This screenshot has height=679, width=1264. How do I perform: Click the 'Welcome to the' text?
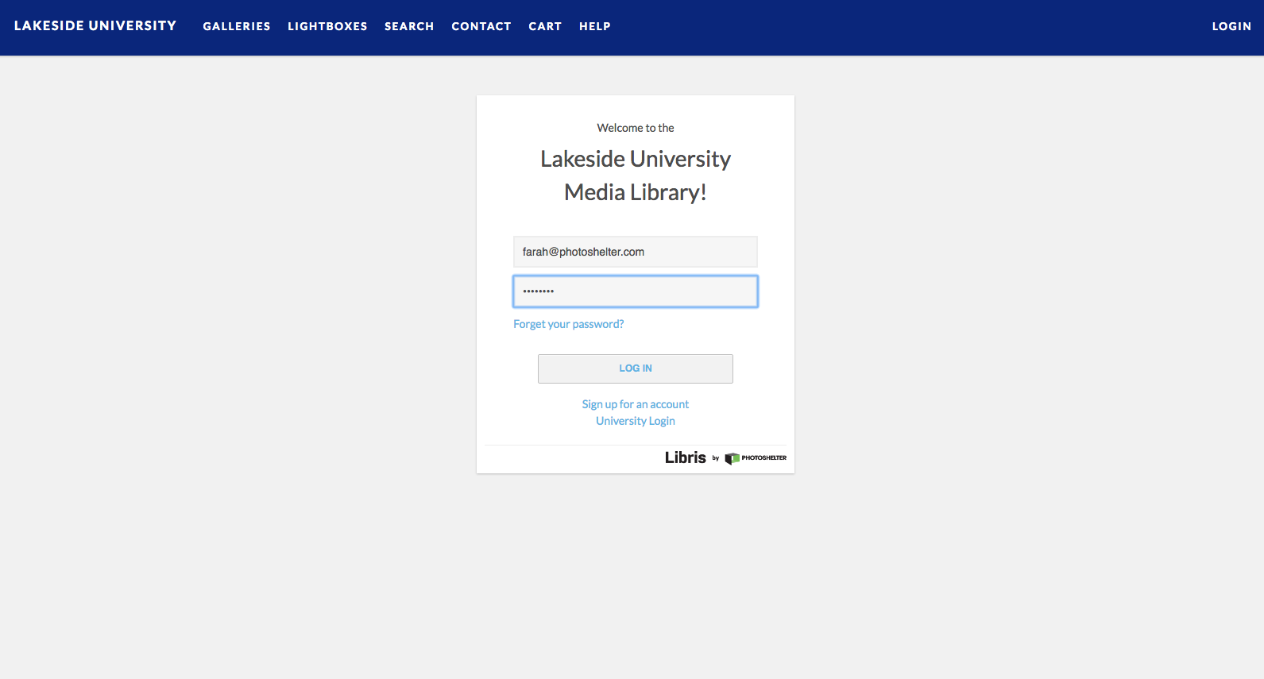tap(635, 128)
